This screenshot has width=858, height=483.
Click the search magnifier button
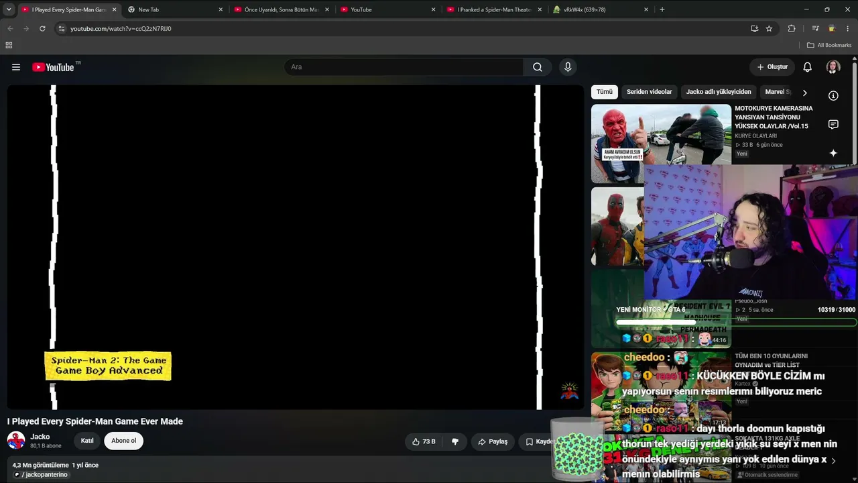[x=538, y=67]
